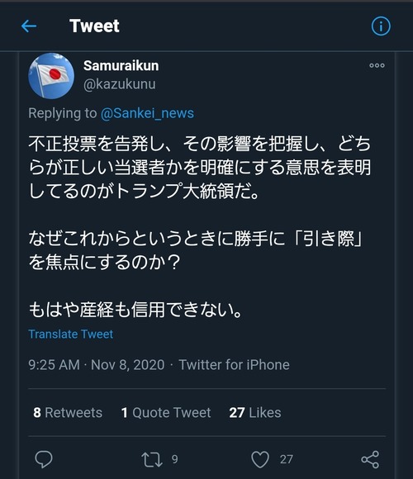This screenshot has height=479, width=413.
Task: Click the Tweet header title
Action: [x=94, y=26]
